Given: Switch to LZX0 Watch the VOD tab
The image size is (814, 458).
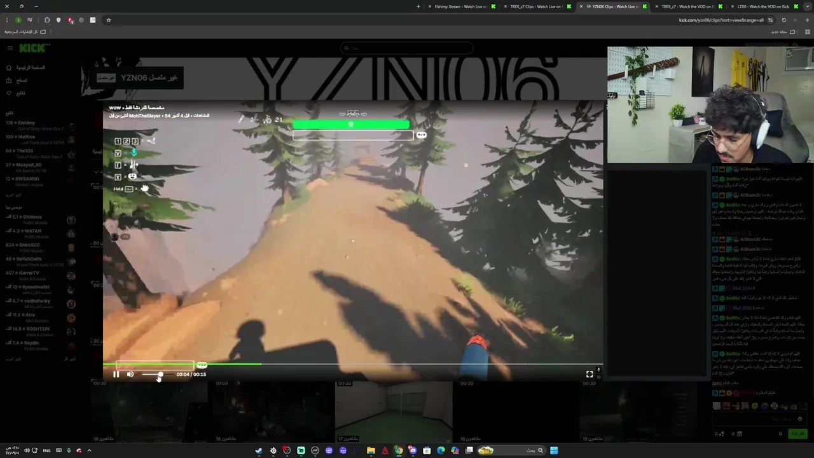Looking at the screenshot, I should (x=762, y=6).
